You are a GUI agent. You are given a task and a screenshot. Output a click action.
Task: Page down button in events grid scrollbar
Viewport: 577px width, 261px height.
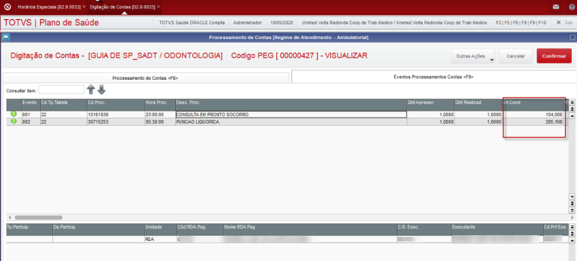pos(572,204)
